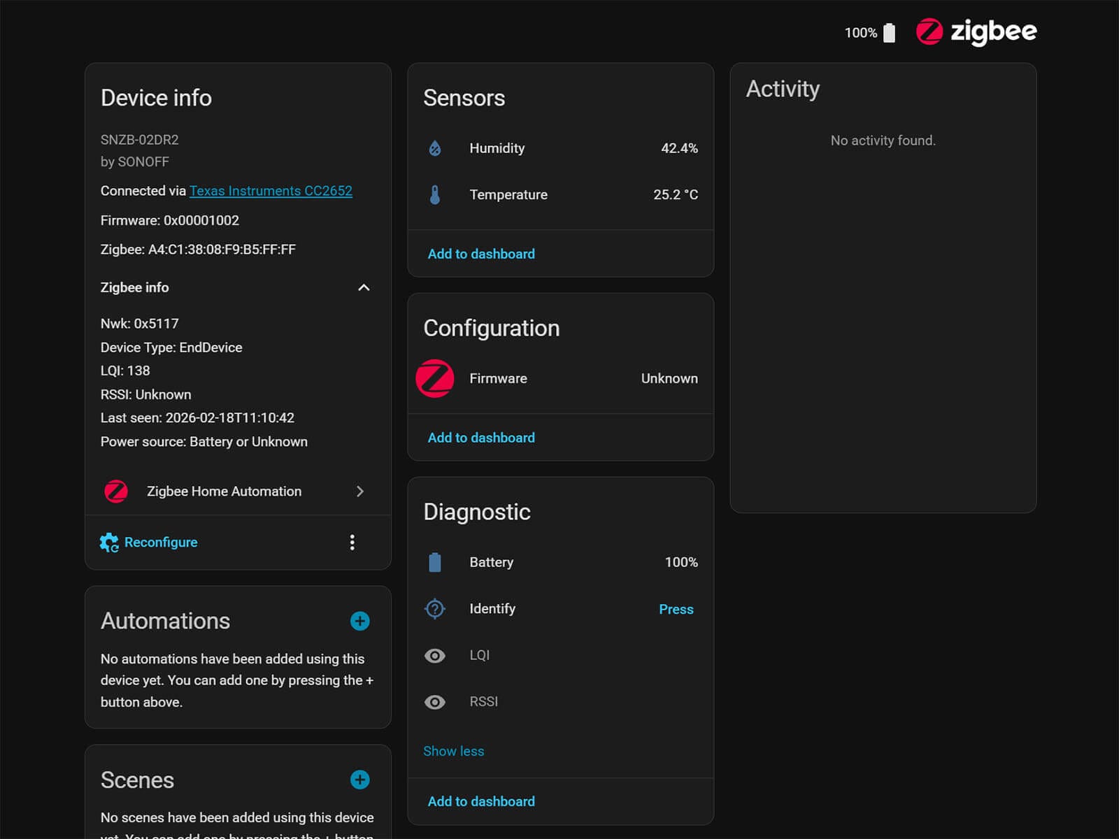Open the Firmware Unknown configuration row
The height and width of the screenshot is (839, 1119).
pos(560,378)
